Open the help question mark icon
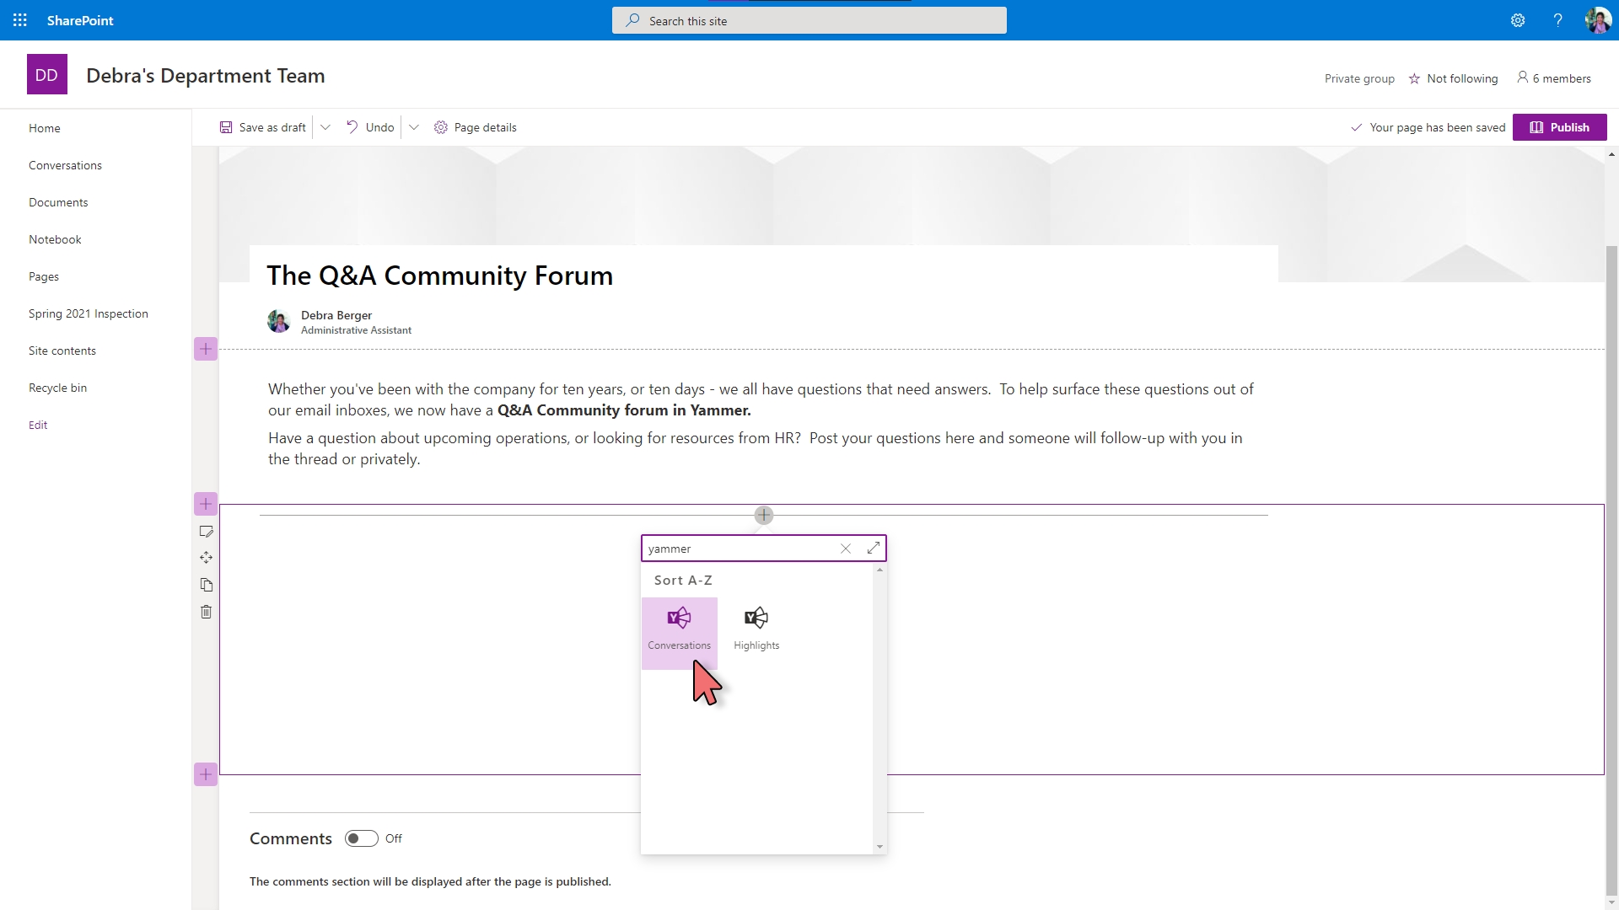The width and height of the screenshot is (1619, 910). tap(1557, 20)
